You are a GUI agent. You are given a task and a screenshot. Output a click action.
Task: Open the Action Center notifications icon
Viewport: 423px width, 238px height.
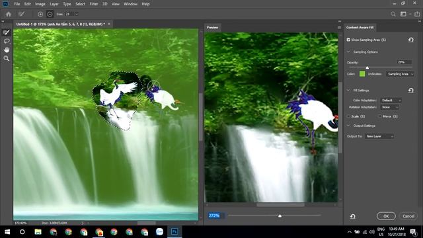[x=413, y=232]
